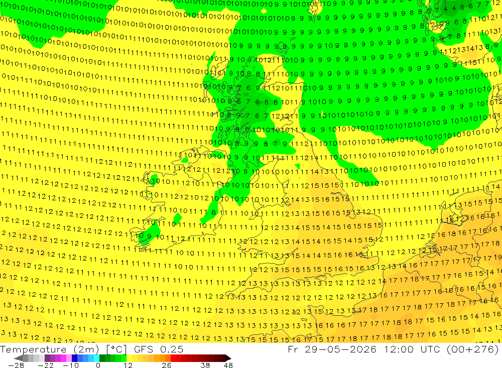Click the -22 label on the color scale

[x=46, y=365]
